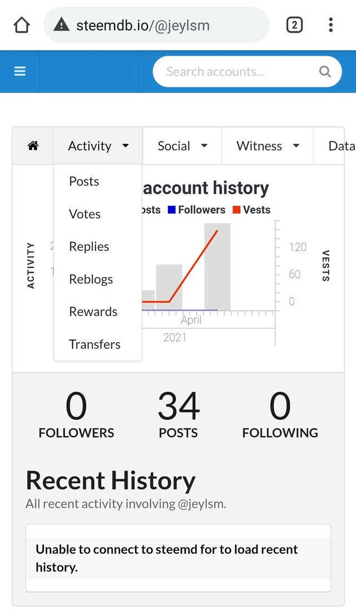The height and width of the screenshot is (616, 356).
Task: Open the browser tab switcher showing 2
Action: [294, 25]
